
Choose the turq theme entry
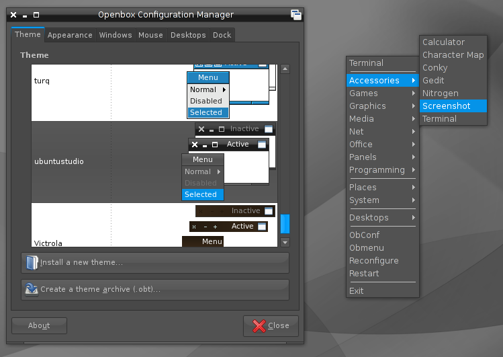click(x=42, y=81)
